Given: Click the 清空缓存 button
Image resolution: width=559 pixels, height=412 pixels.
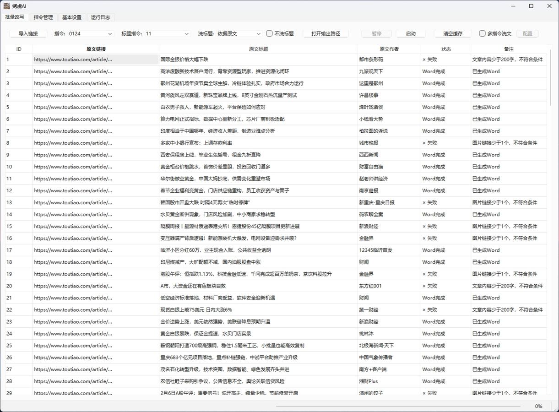Looking at the screenshot, I should (x=453, y=33).
